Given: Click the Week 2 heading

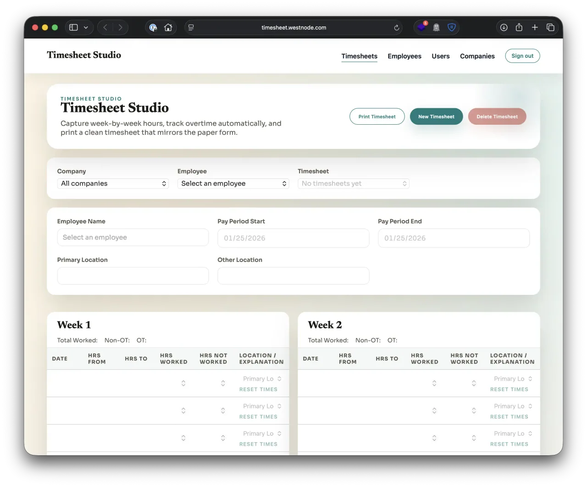Looking at the screenshot, I should coord(325,325).
